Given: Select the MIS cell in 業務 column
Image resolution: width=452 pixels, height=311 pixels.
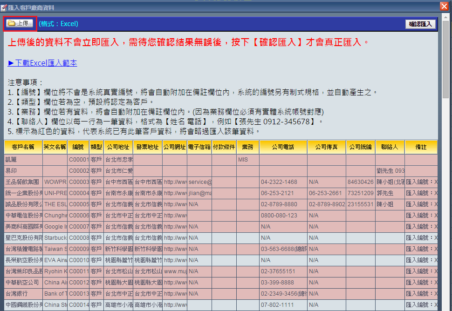Looking at the screenshot, I should click(247, 160).
